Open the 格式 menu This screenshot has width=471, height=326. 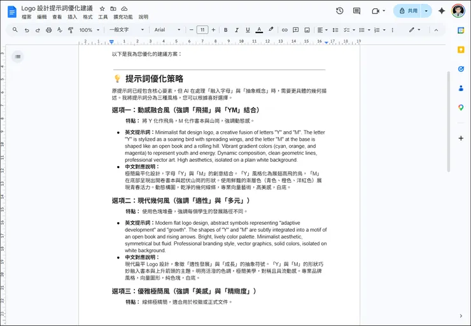coord(88,17)
